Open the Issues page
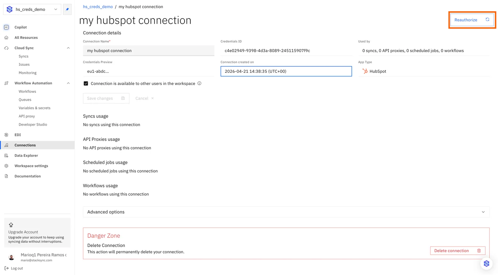Image resolution: width=498 pixels, height=275 pixels. click(24, 65)
